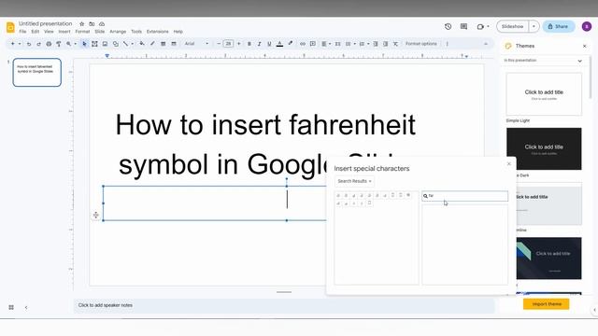The width and height of the screenshot is (598, 336).
Task: Open Google Slides home via logo icon
Action: coord(10,27)
